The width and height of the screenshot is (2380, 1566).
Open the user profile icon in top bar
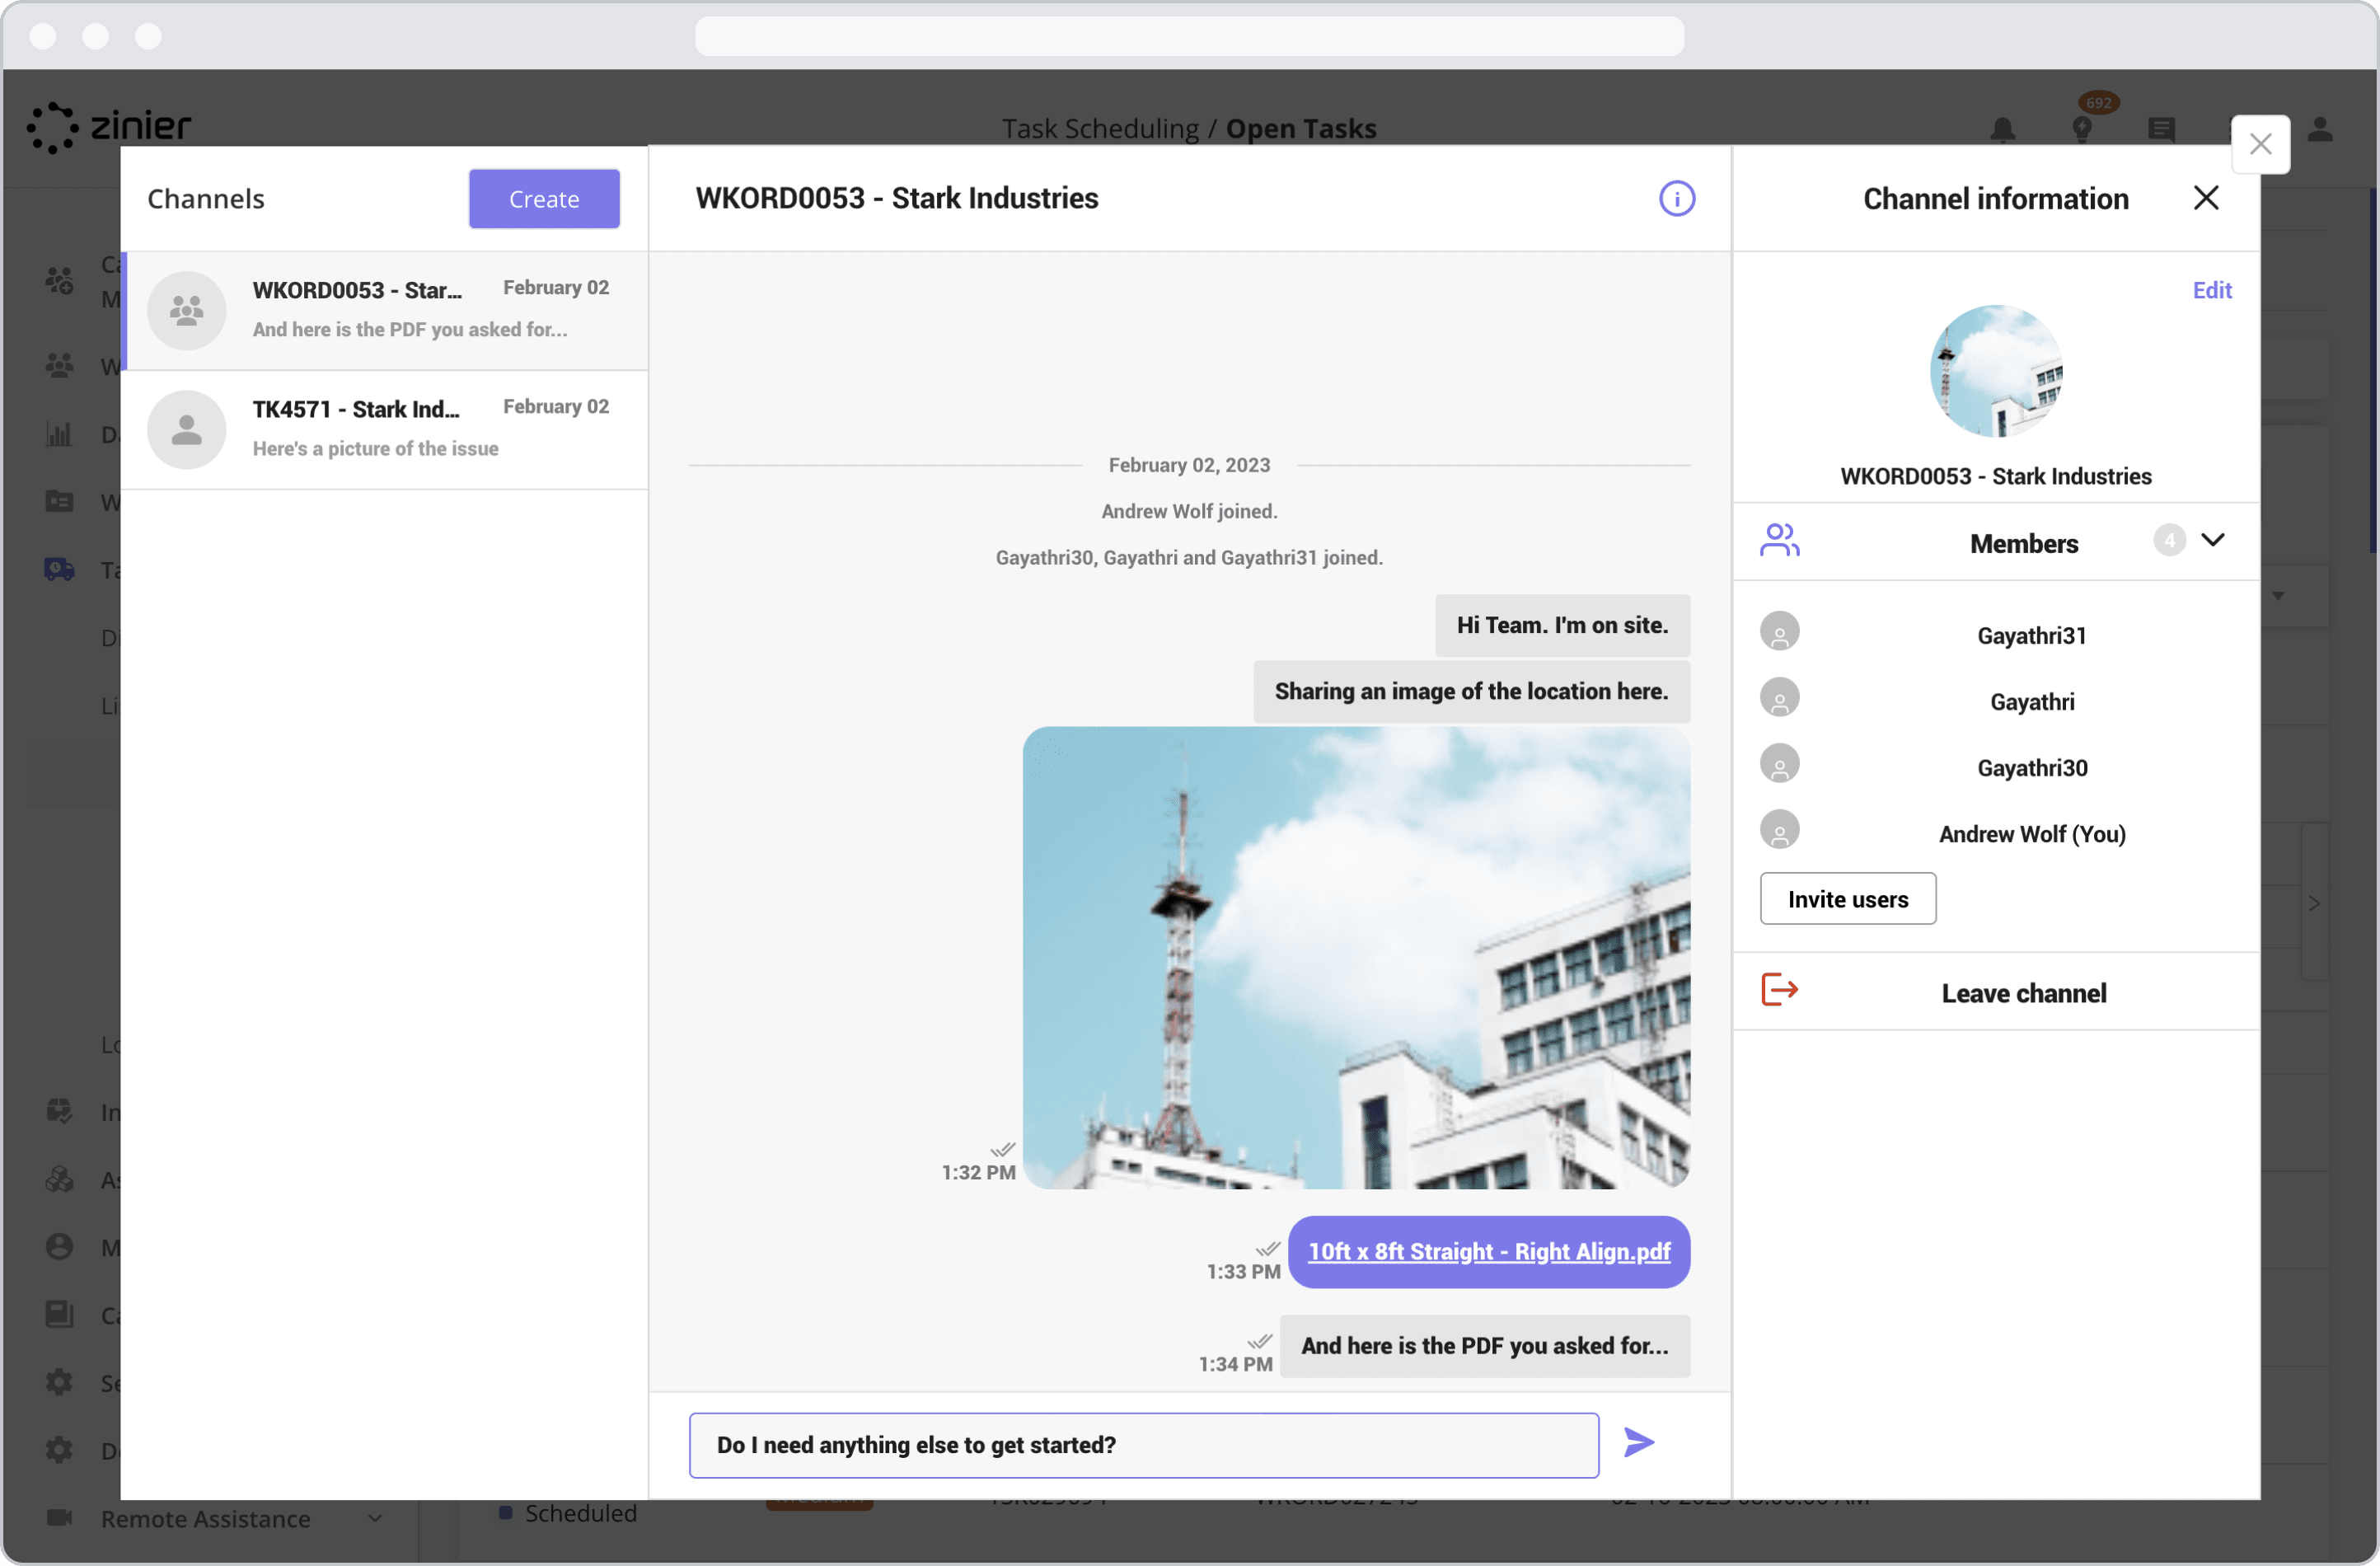coord(2320,129)
